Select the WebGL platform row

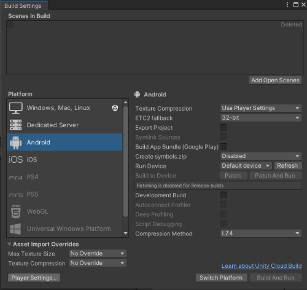[x=64, y=211]
